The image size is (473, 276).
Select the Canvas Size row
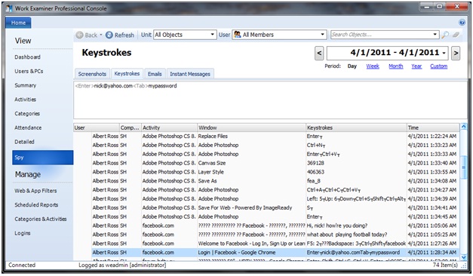275,163
